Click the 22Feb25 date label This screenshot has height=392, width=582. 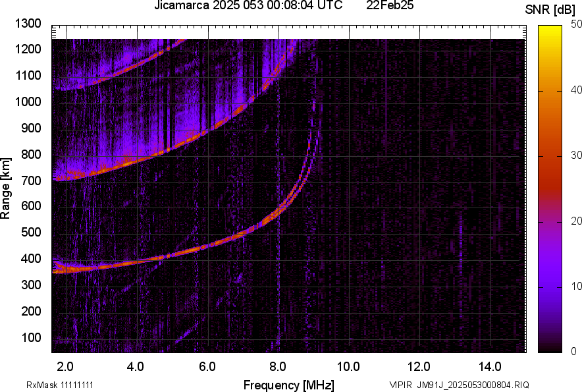click(x=390, y=6)
